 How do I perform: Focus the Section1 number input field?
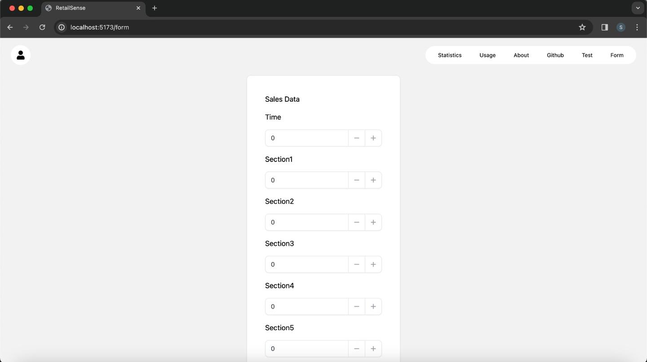(307, 180)
